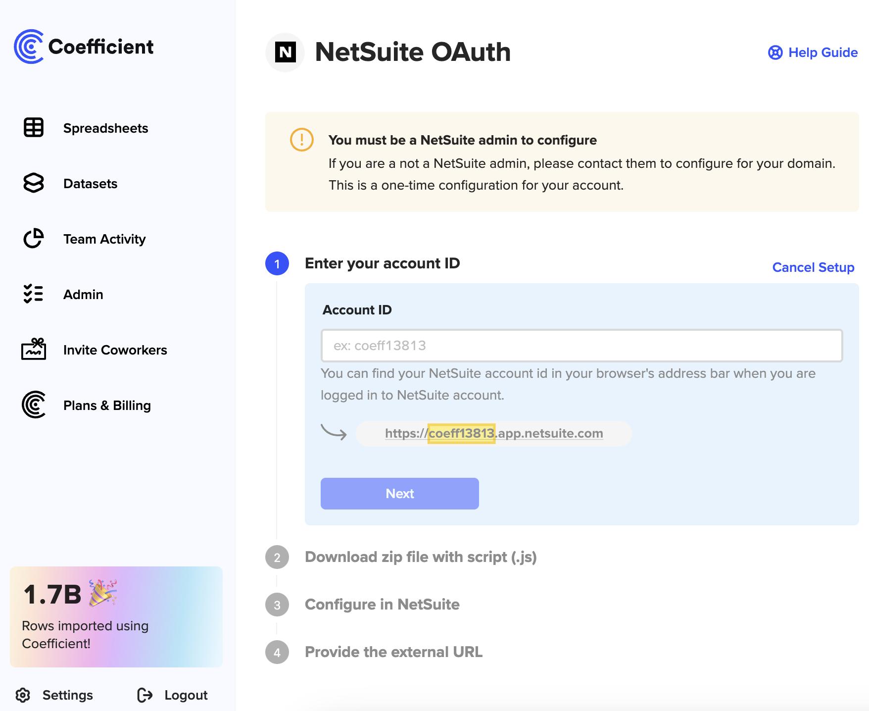Open Team Activity page
Image resolution: width=869 pixels, height=711 pixels.
[x=104, y=239]
